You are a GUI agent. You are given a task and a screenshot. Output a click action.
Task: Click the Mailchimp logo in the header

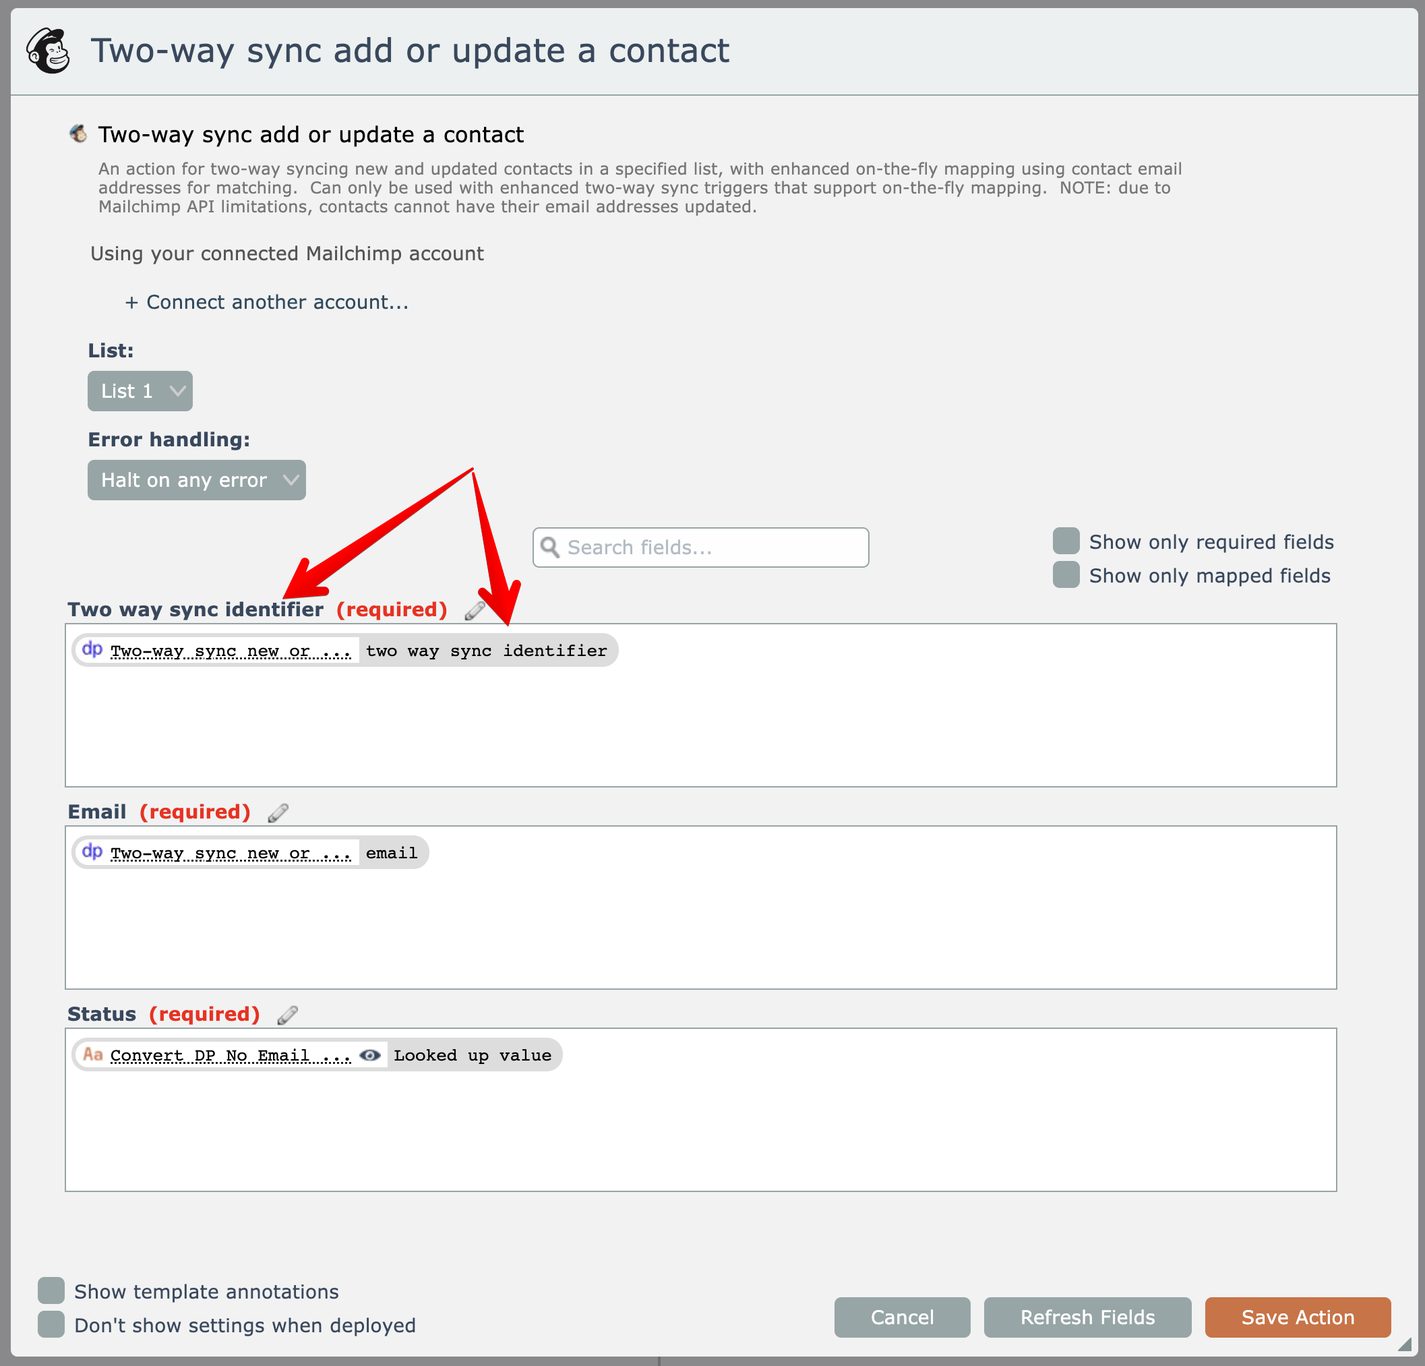[x=48, y=51]
